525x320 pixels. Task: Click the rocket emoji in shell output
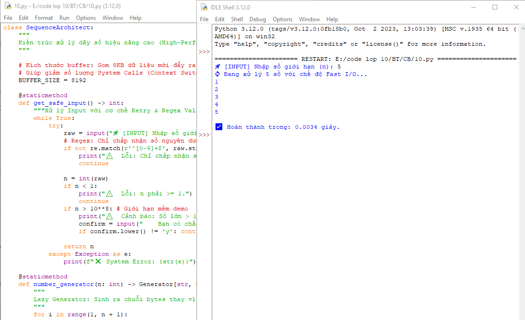pyautogui.click(x=217, y=67)
